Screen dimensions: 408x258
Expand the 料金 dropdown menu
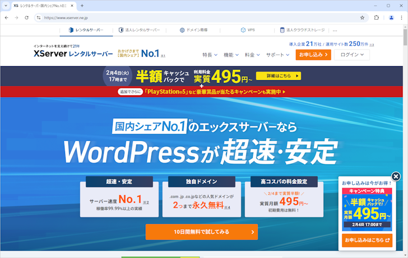pos(252,54)
